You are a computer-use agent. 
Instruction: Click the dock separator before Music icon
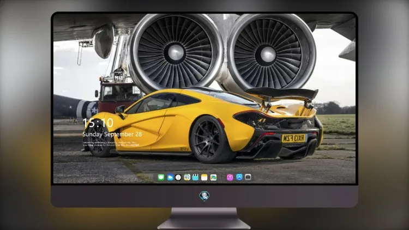[222, 177]
